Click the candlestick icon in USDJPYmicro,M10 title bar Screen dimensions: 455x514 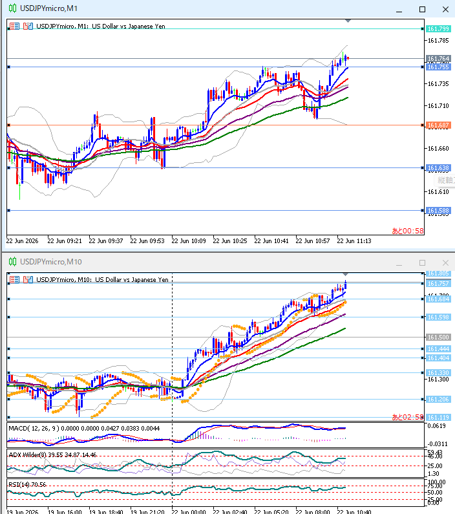tap(12, 262)
